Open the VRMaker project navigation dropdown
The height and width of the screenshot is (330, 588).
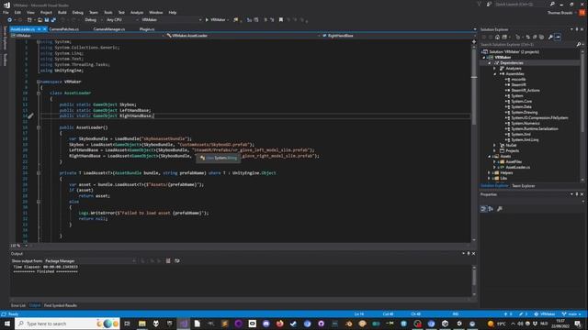[x=87, y=36]
